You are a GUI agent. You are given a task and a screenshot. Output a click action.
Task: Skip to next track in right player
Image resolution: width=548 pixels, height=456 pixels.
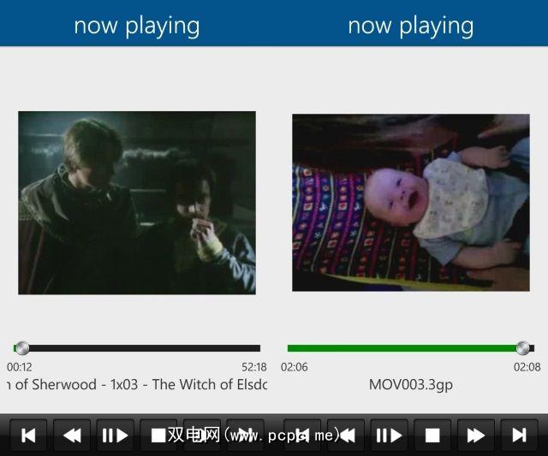click(x=519, y=435)
